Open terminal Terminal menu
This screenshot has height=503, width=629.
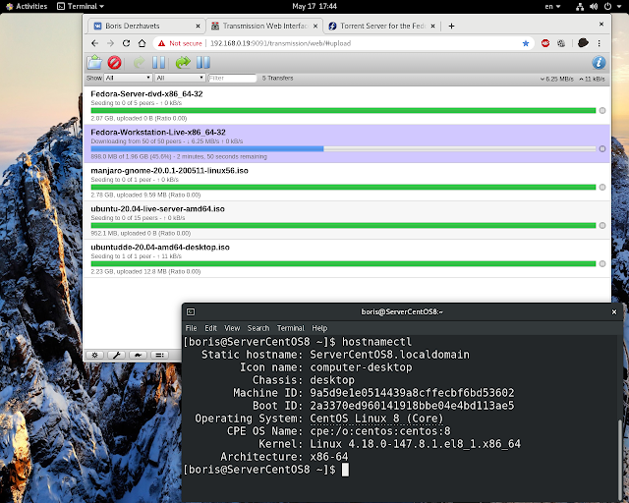point(291,328)
